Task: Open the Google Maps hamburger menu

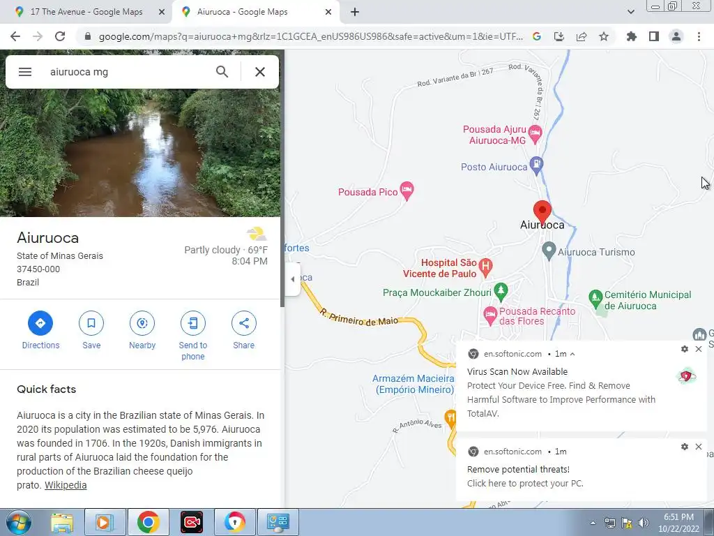Action: click(25, 72)
